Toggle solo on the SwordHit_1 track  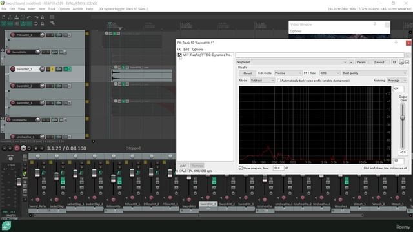[x=52, y=69]
